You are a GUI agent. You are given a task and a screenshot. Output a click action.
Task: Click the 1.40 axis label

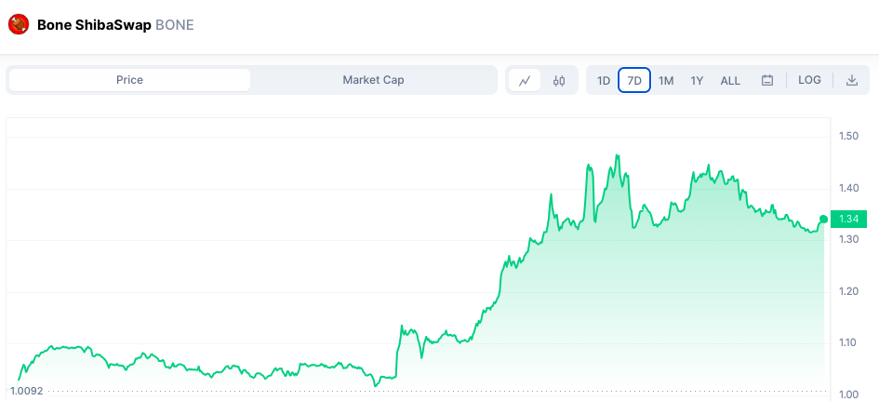[848, 188]
